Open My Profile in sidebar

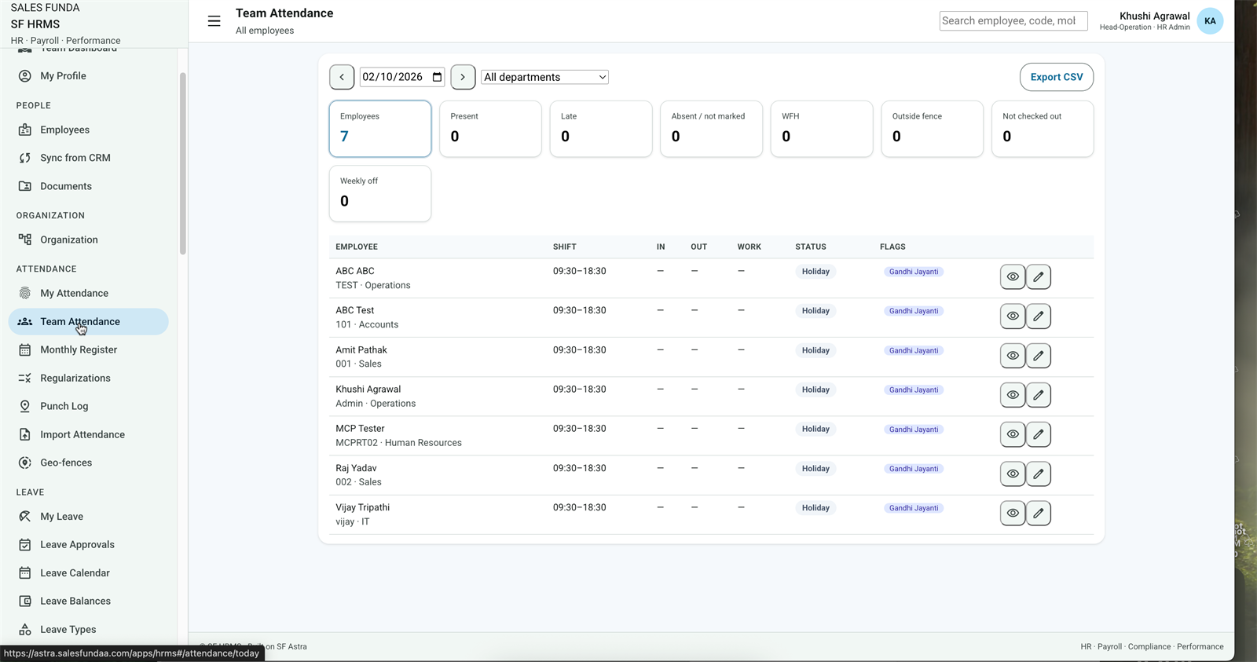pyautogui.click(x=89, y=76)
